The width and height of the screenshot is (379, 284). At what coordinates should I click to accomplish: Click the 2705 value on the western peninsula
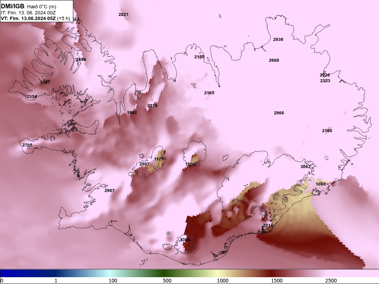coord(27,145)
